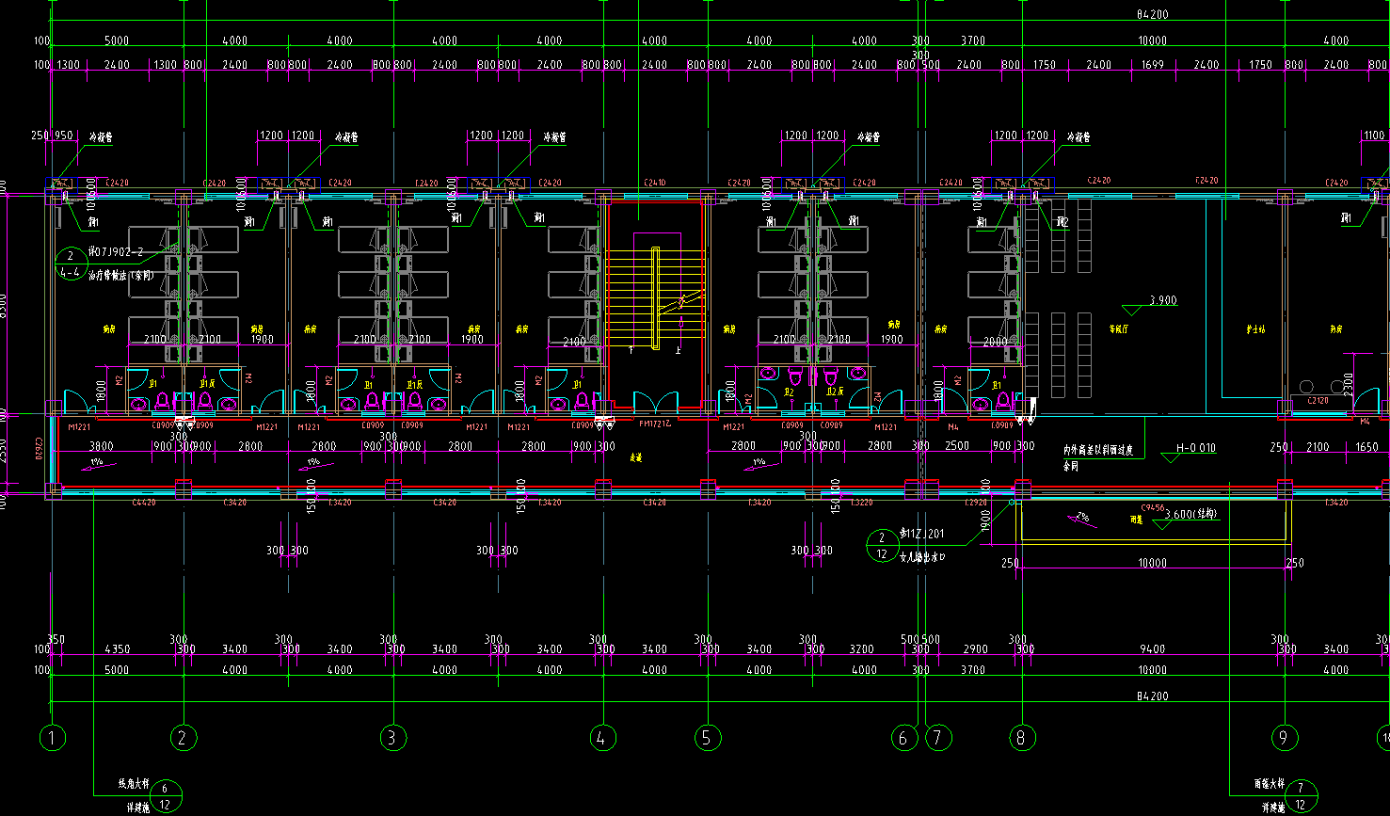
Task: Select the 护士站 room label
Action: point(1254,330)
